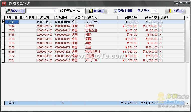Screen dimensions: 191x112
Task: Sort by 超期天数 column header
Action: click(x=12, y=18)
